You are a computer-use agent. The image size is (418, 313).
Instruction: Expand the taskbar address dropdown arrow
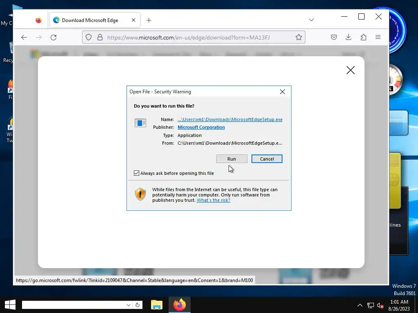(x=129, y=305)
